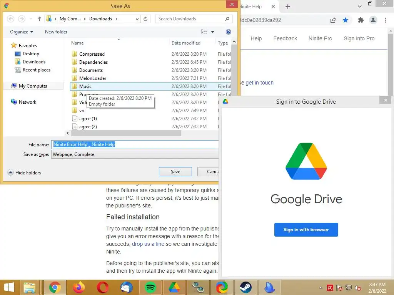Open view options dropdown arrow
The image size is (394, 295).
click(x=212, y=32)
